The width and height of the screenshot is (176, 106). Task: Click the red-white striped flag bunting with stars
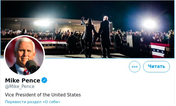tap(158, 50)
